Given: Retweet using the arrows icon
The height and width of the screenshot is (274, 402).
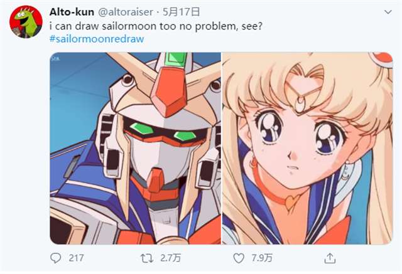Looking at the screenshot, I should coord(147,258).
